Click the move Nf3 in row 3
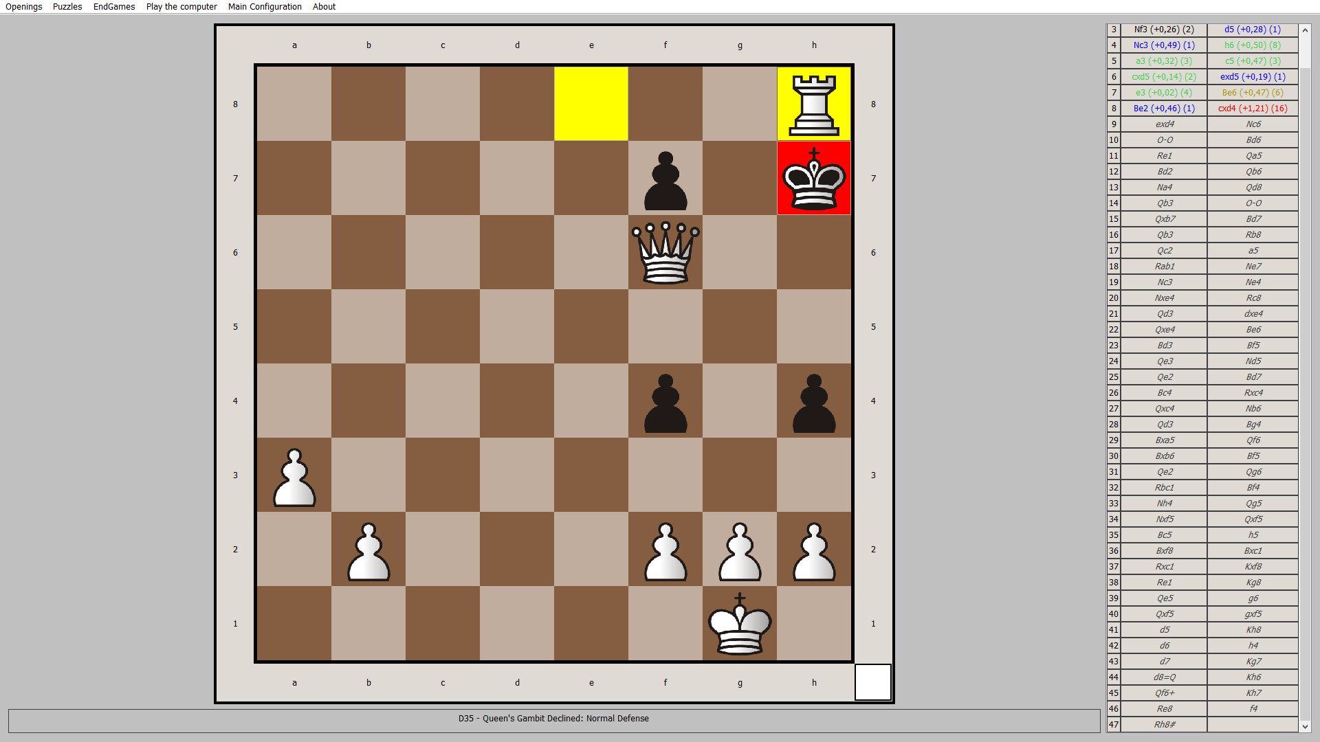This screenshot has width=1320, height=742. [x=1165, y=30]
